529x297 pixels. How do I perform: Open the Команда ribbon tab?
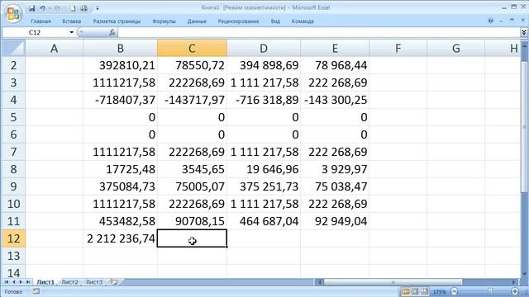303,21
